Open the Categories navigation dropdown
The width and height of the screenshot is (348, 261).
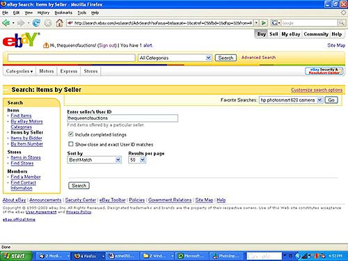tap(19, 71)
